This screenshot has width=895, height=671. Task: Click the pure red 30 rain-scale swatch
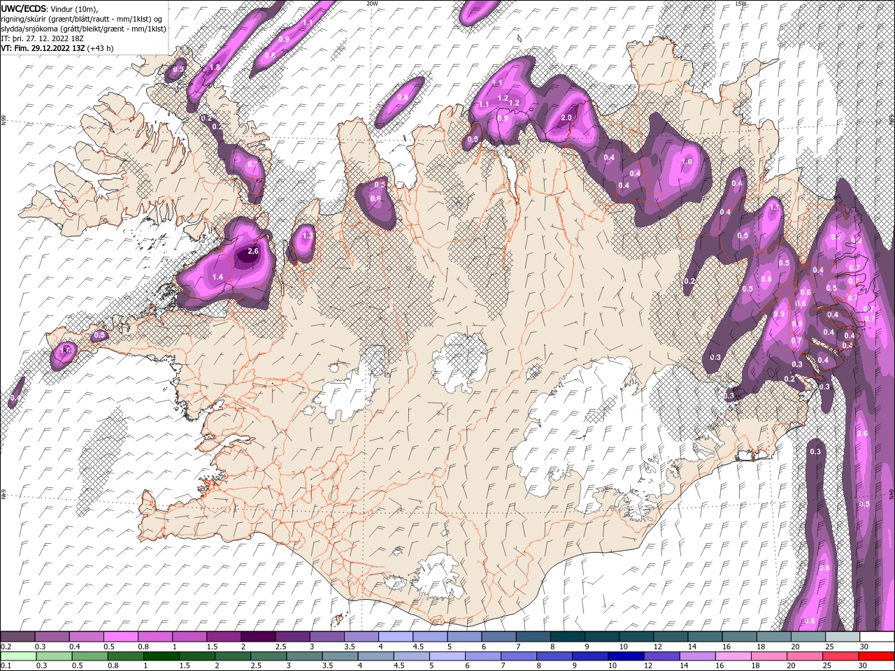(877, 656)
